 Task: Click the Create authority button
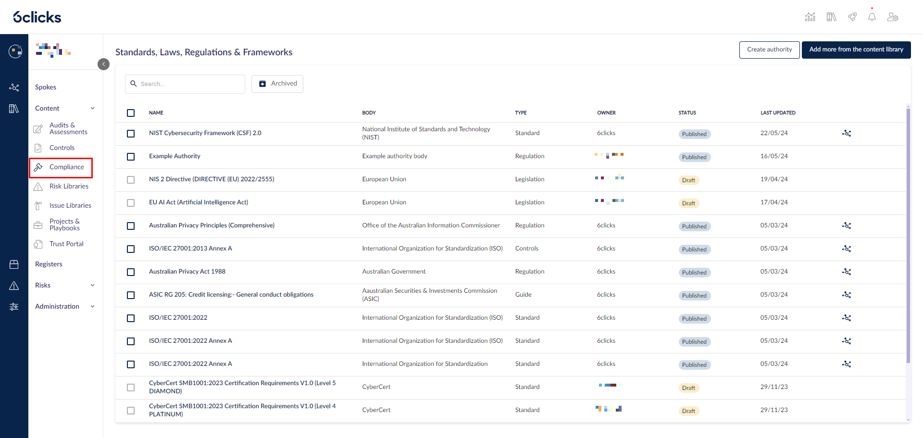click(769, 50)
